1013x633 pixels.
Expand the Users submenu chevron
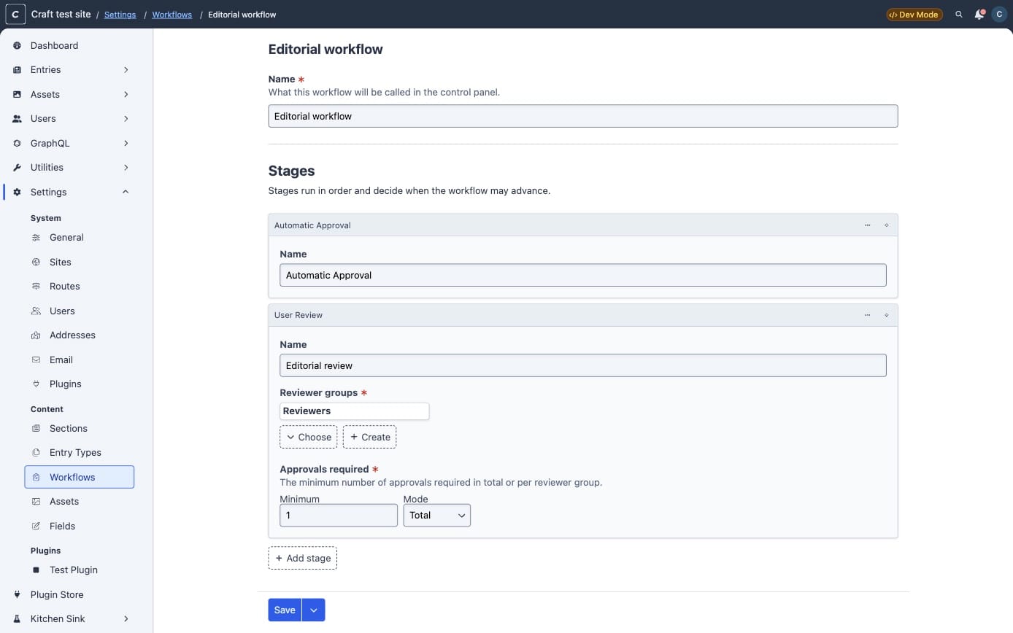126,119
